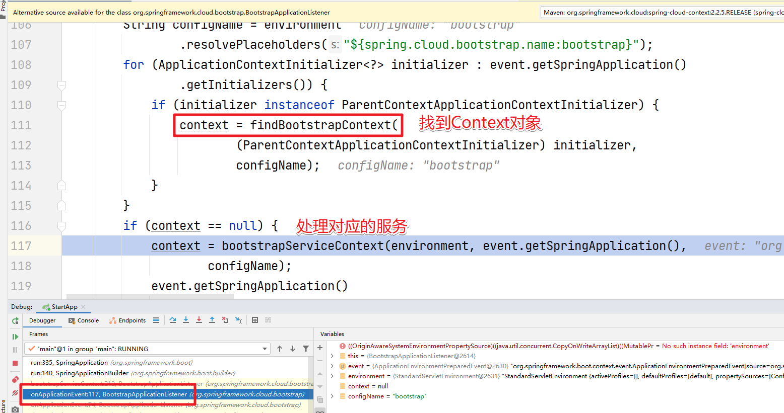Image resolution: width=784 pixels, height=413 pixels.
Task: Expand the 'environment' variable node
Action: click(x=332, y=376)
